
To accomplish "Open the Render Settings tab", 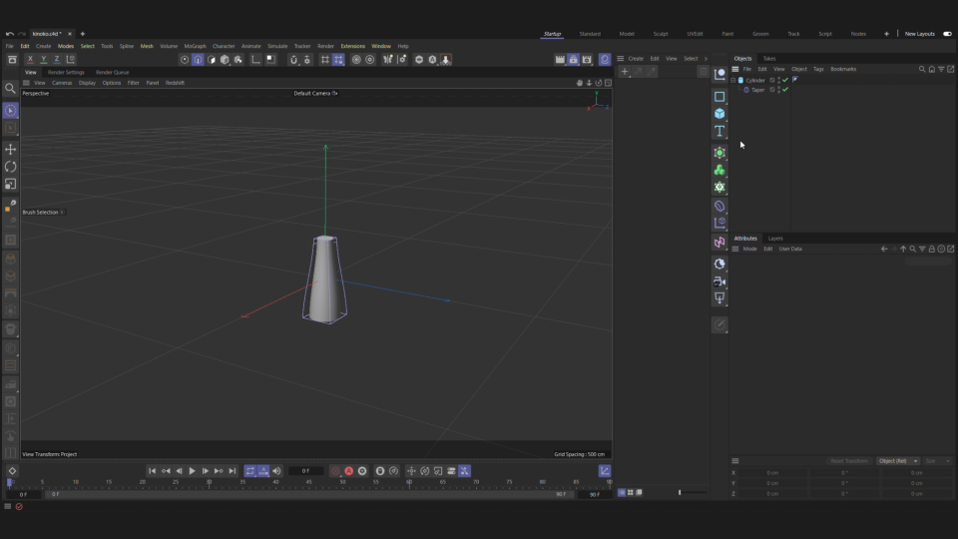I will [66, 72].
